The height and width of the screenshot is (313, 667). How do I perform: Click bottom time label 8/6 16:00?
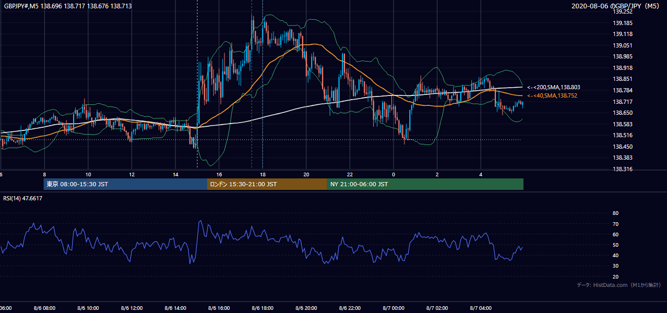pyautogui.click(x=219, y=308)
